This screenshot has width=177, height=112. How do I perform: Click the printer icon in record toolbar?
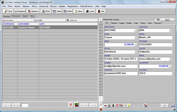(x=109, y=106)
